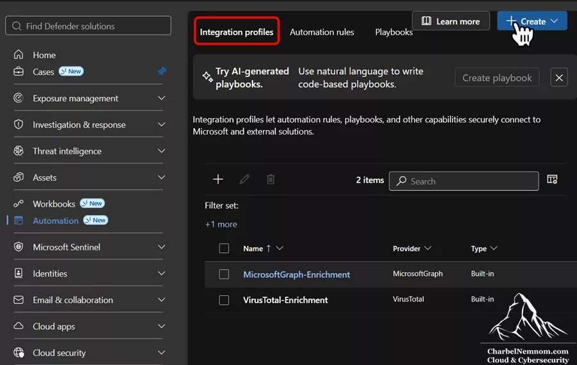Click the Identities icon

click(19, 273)
